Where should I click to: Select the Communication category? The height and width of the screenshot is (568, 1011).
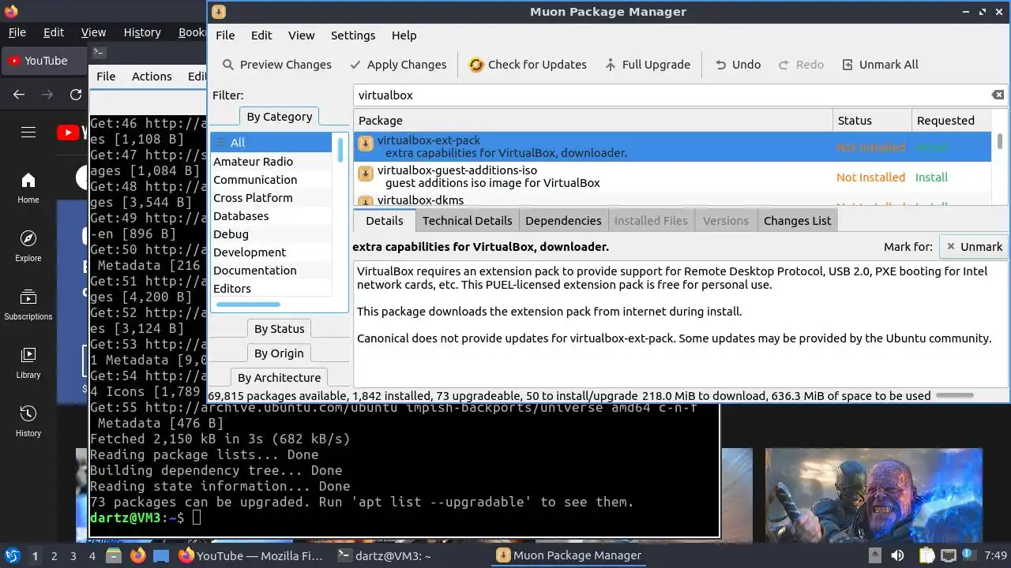(272, 180)
